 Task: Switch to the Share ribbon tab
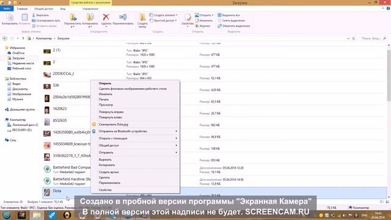tap(43, 9)
